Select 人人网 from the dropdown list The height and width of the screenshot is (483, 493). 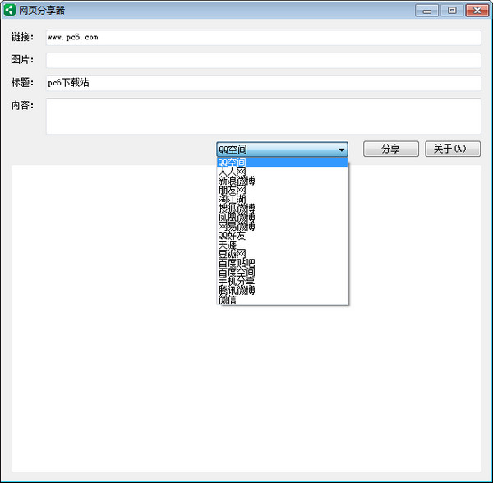[283, 171]
